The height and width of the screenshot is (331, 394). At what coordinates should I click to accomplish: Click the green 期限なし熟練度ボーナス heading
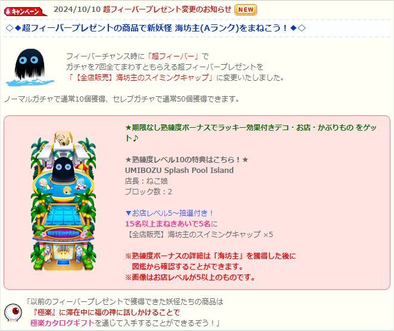[251, 133]
